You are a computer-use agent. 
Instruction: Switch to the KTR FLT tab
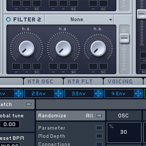click(x=83, y=81)
